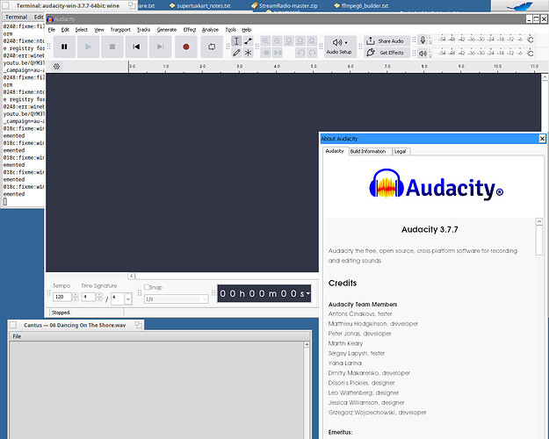Click the Silence audio selection icon
This screenshot has width=549, height=439.
click(278, 53)
